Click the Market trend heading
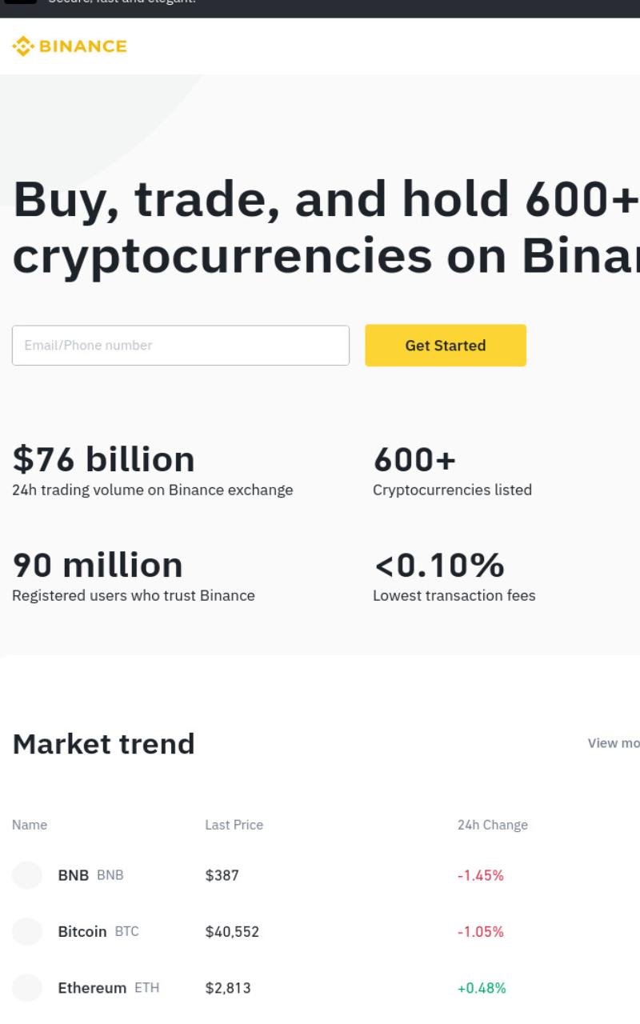The height and width of the screenshot is (1024, 640). 104,744
